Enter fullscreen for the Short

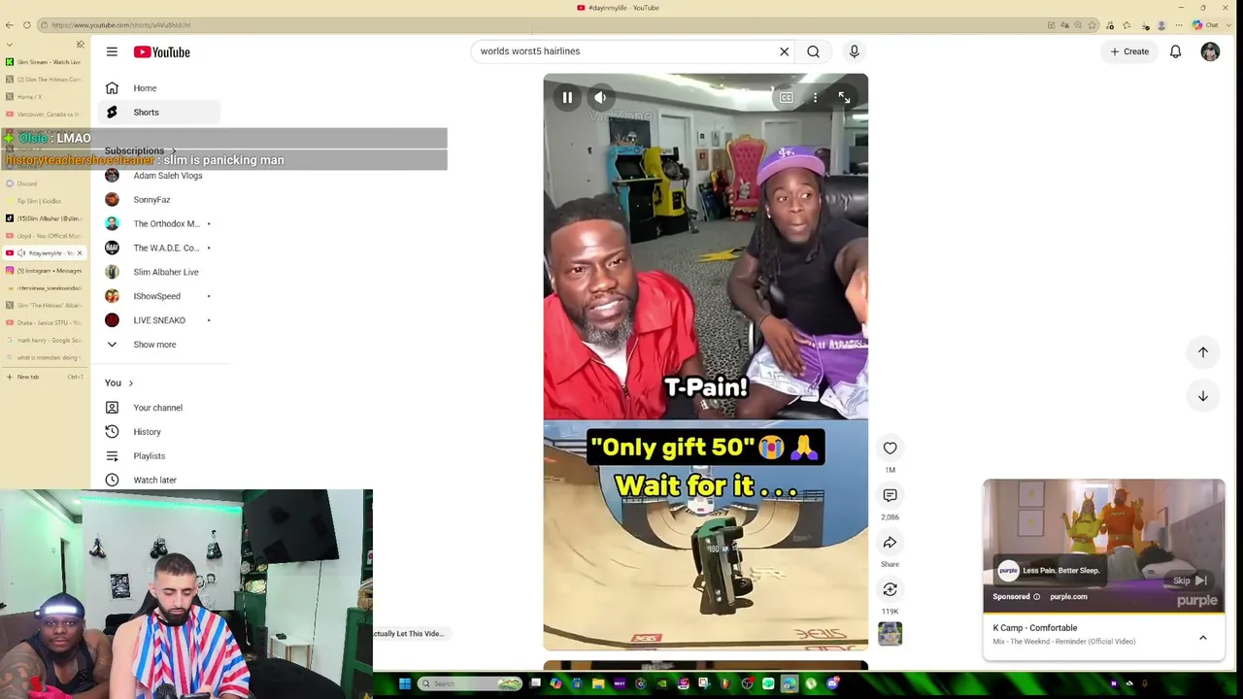[844, 97]
